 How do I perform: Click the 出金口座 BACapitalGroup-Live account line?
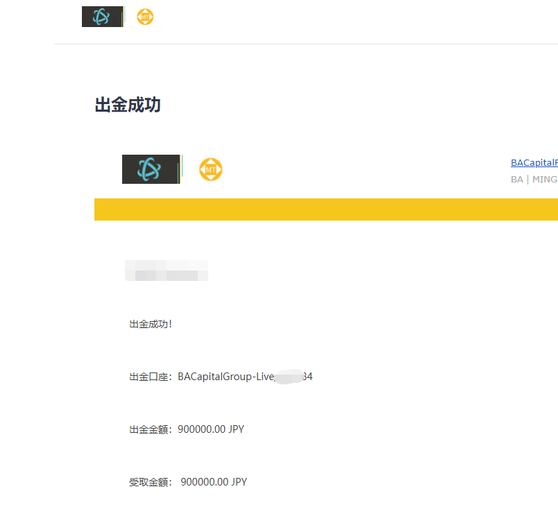click(221, 377)
